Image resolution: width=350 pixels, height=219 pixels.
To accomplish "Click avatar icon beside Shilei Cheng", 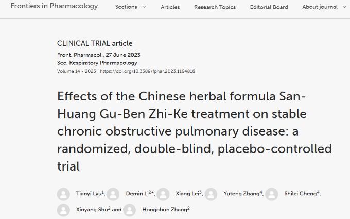I will click(272, 194).
